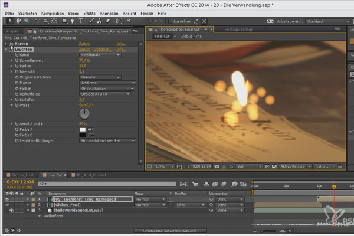The height and width of the screenshot is (236, 354).
Task: Select the Pan Behind anchor point tool
Action: 54,21
